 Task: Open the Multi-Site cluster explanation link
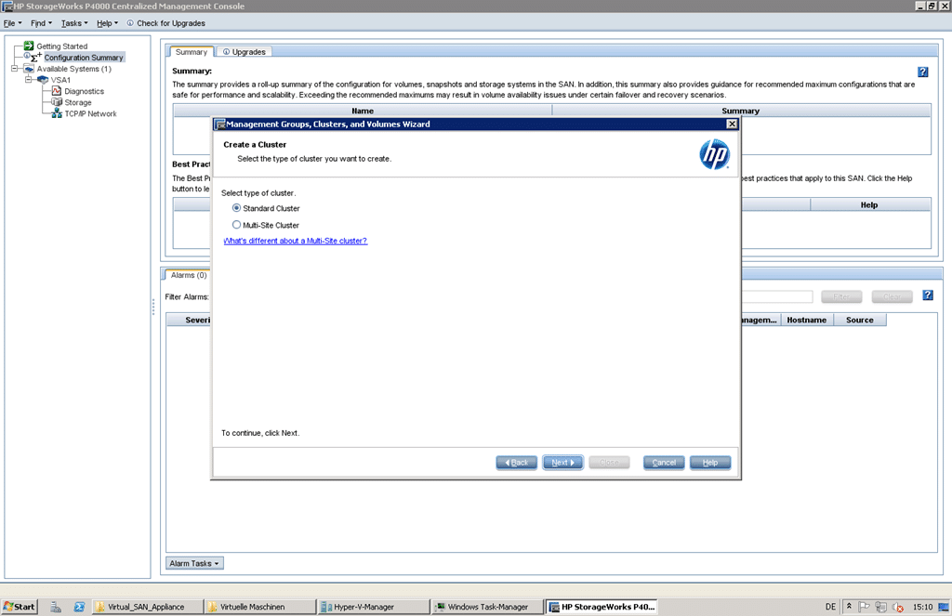[295, 241]
